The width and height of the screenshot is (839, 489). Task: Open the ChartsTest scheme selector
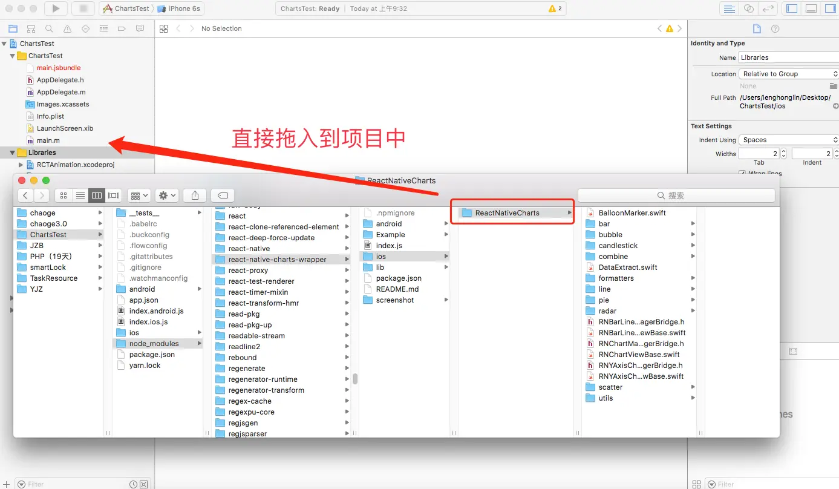pyautogui.click(x=126, y=8)
